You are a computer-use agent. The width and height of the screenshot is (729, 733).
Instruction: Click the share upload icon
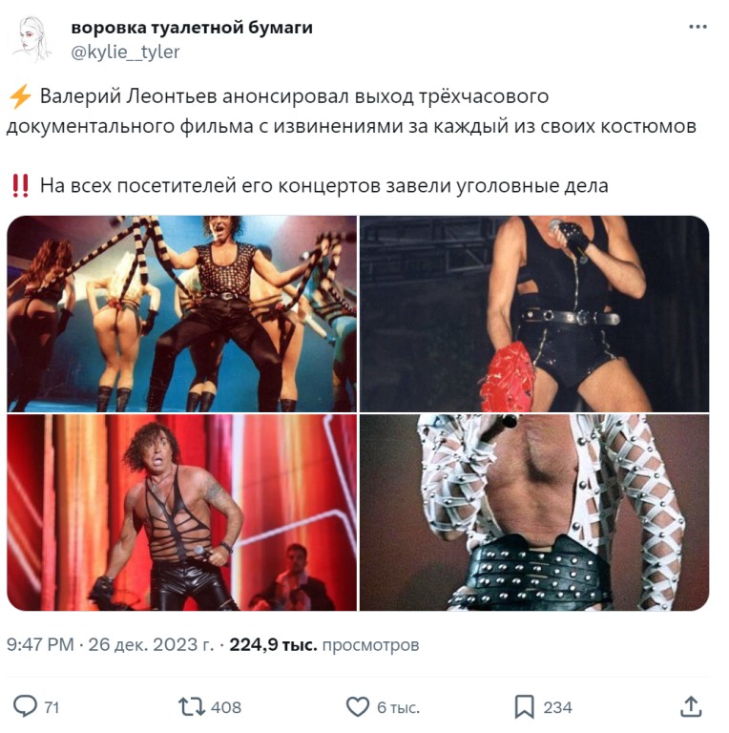[691, 706]
